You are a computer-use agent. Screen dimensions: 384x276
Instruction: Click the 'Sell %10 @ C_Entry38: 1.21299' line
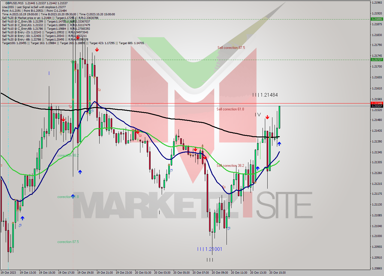(46, 21)
